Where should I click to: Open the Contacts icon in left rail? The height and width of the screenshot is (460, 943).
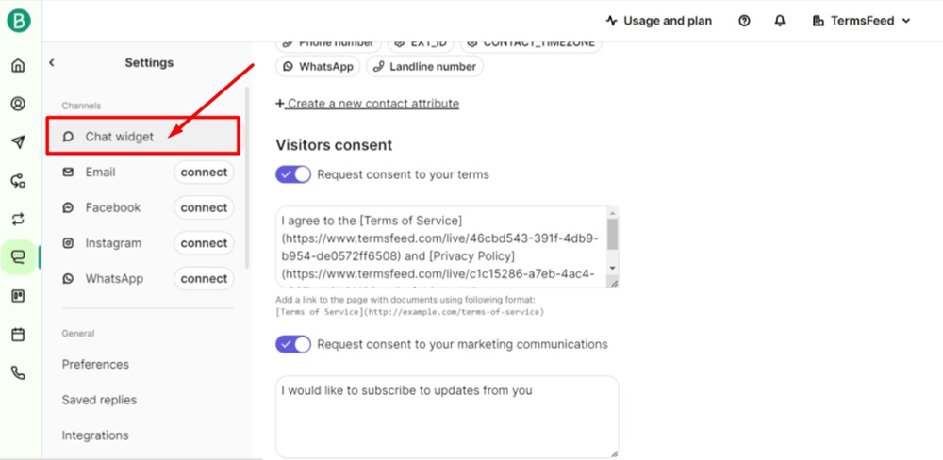pyautogui.click(x=19, y=104)
